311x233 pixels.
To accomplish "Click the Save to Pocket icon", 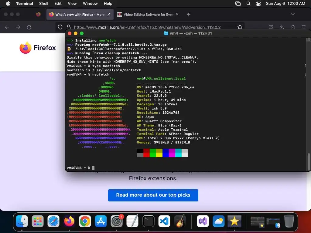I will tap(271, 27).
